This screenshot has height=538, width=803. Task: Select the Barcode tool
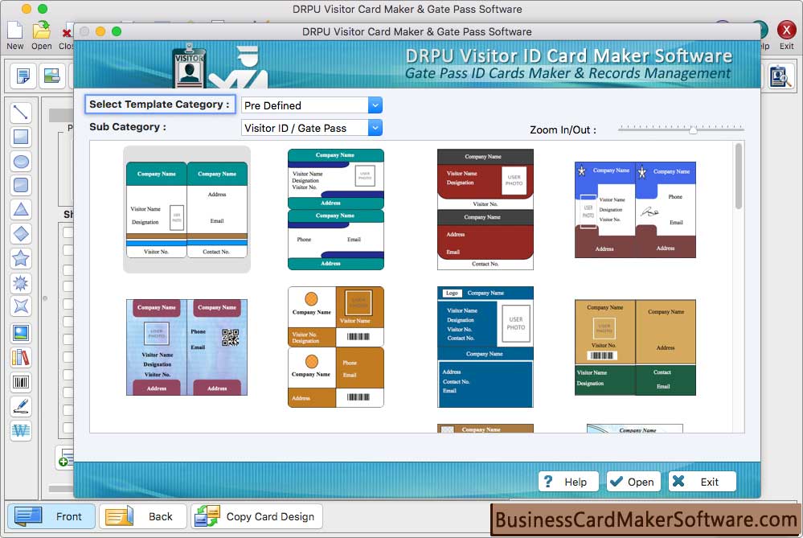21,382
